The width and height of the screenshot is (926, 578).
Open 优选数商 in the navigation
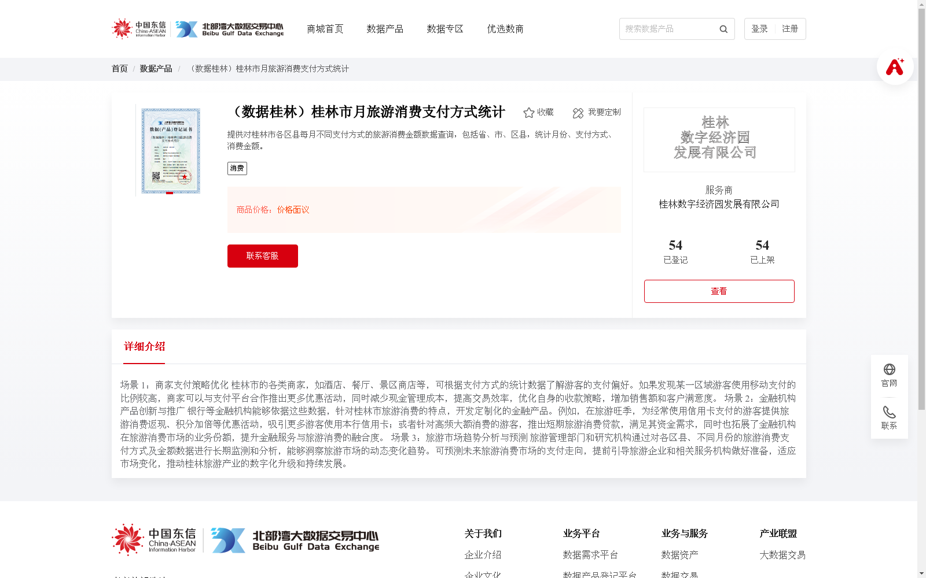click(505, 29)
